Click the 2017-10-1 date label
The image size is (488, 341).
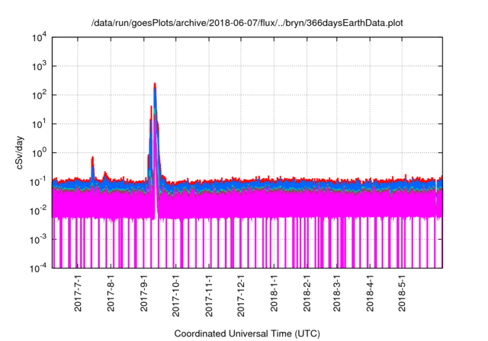[x=176, y=295]
